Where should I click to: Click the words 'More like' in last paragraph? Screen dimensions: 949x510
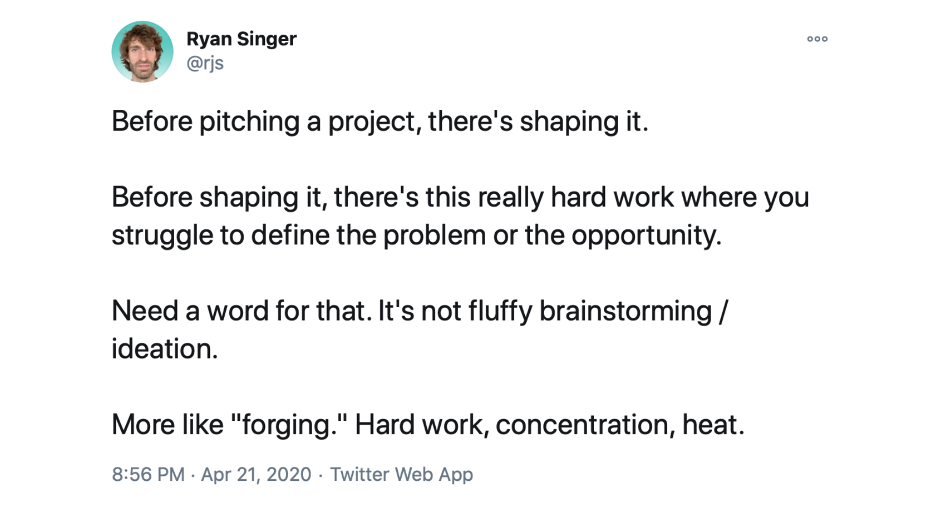click(168, 424)
